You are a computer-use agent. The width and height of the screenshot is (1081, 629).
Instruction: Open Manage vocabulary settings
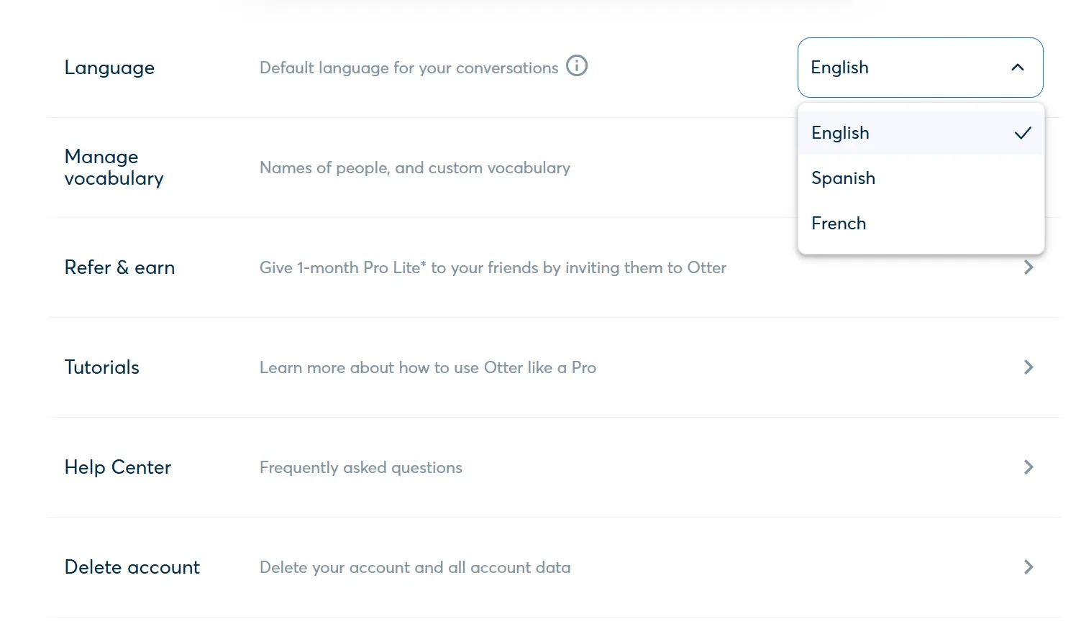click(x=114, y=167)
